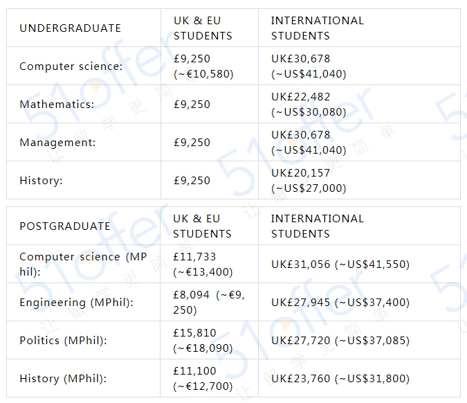467x403 pixels.
Task: Select the UK£22,482 Mathematics international fee
Action: coord(309,105)
